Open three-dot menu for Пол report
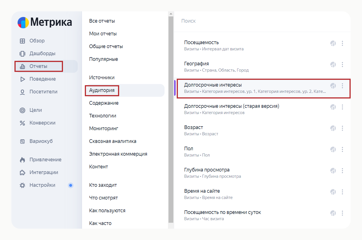Image resolution: width=362 pixels, height=240 pixels. [x=342, y=149]
